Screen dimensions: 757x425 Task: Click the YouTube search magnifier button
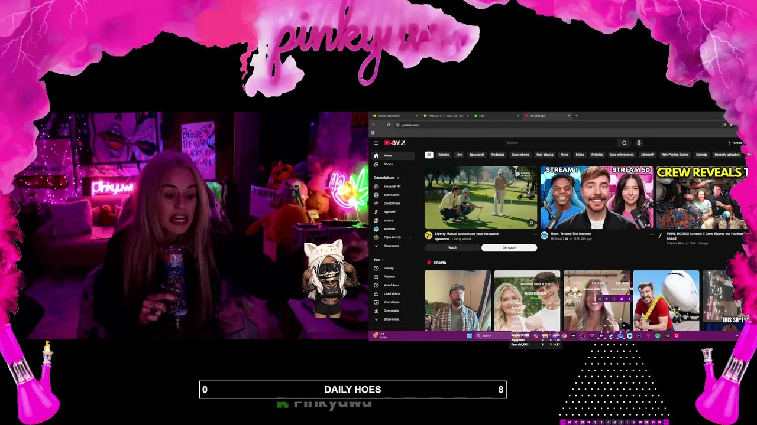(x=624, y=143)
